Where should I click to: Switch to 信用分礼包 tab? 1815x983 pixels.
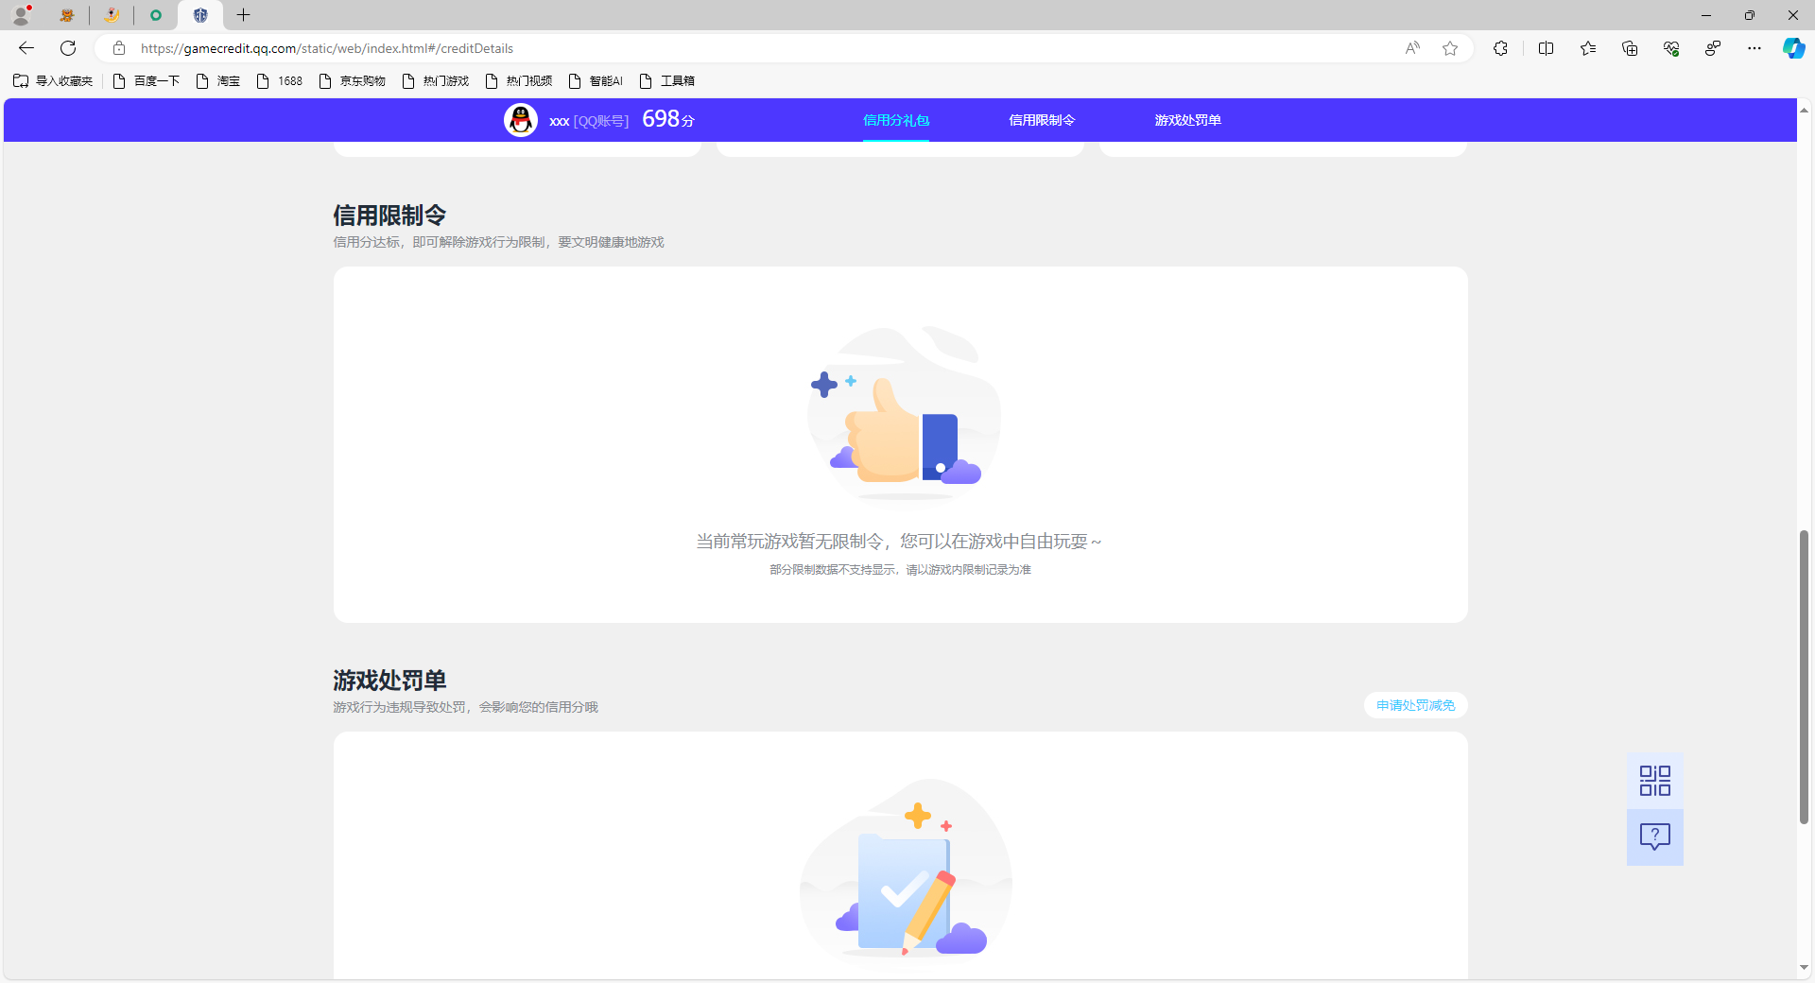[896, 120]
